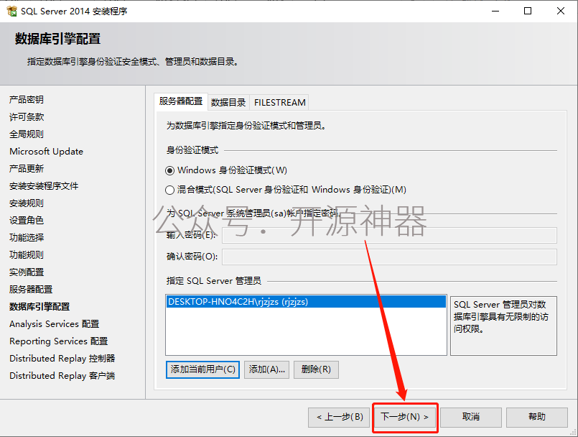This screenshot has height=437, width=578.
Task: Click the 删除(R) button
Action: pos(316,369)
